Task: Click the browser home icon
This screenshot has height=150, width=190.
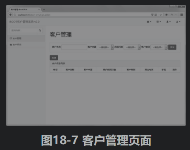Action: tap(166, 15)
